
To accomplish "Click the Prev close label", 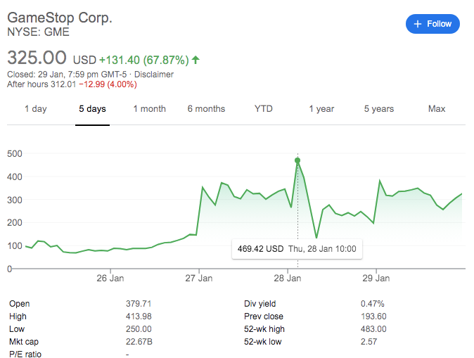I will click(264, 317).
